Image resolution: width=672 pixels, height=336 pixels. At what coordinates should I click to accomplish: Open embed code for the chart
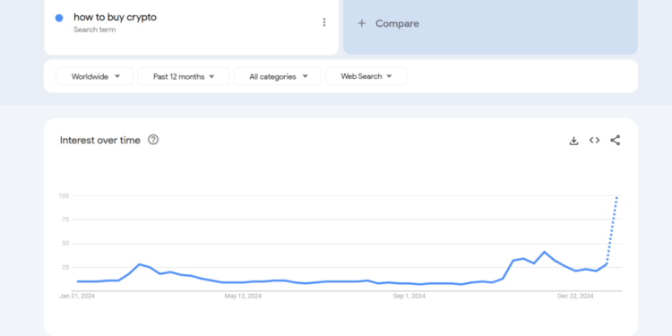(x=594, y=140)
